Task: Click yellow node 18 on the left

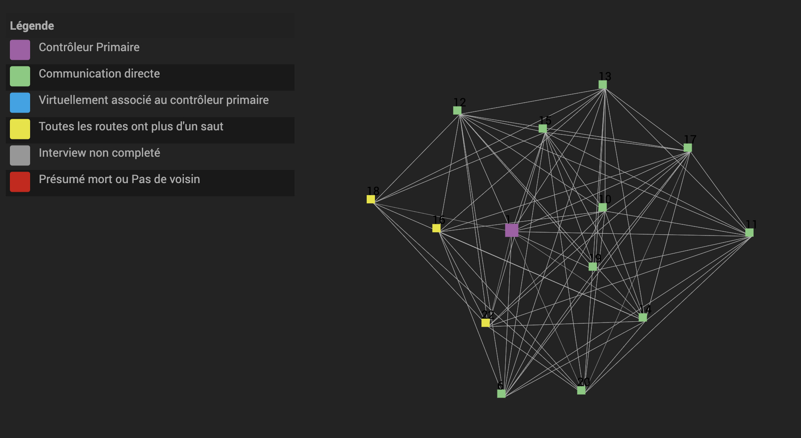Action: (371, 200)
